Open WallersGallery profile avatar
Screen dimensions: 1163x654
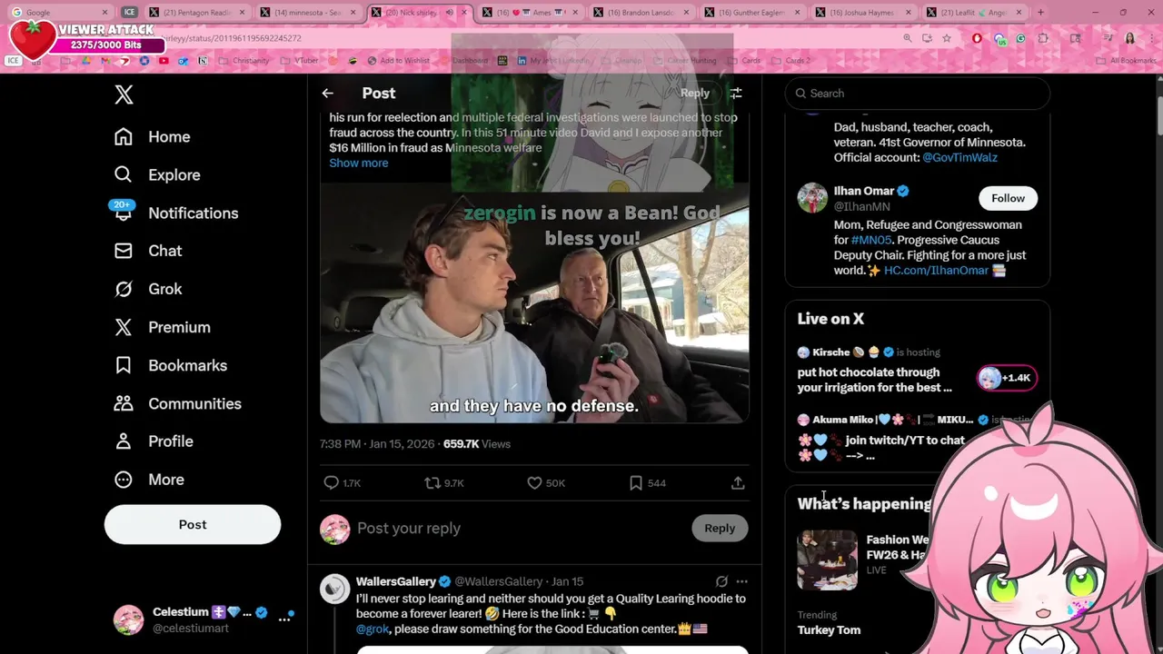click(334, 590)
